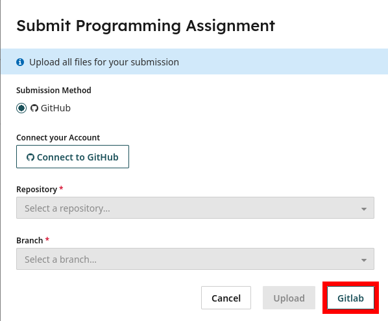Expand the Repository dropdown using its arrow
Image resolution: width=388 pixels, height=321 pixels.
[x=363, y=209]
